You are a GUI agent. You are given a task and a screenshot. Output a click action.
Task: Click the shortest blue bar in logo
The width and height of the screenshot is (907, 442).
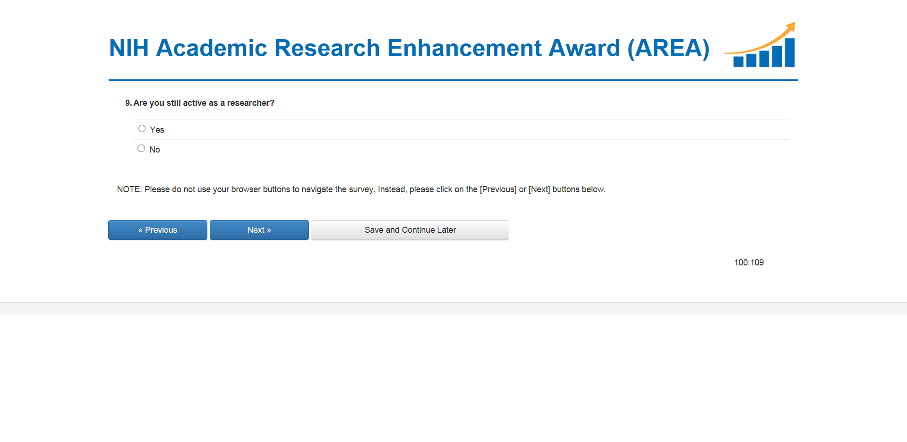click(x=738, y=61)
